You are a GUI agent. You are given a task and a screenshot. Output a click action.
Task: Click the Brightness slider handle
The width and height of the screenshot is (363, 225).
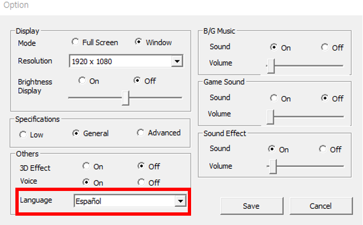coord(126,98)
